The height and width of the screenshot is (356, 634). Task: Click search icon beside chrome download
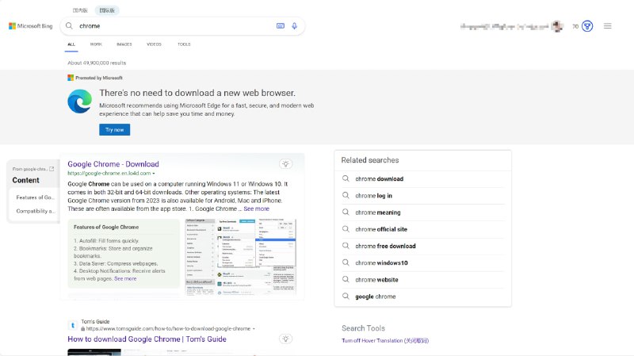tap(346, 178)
